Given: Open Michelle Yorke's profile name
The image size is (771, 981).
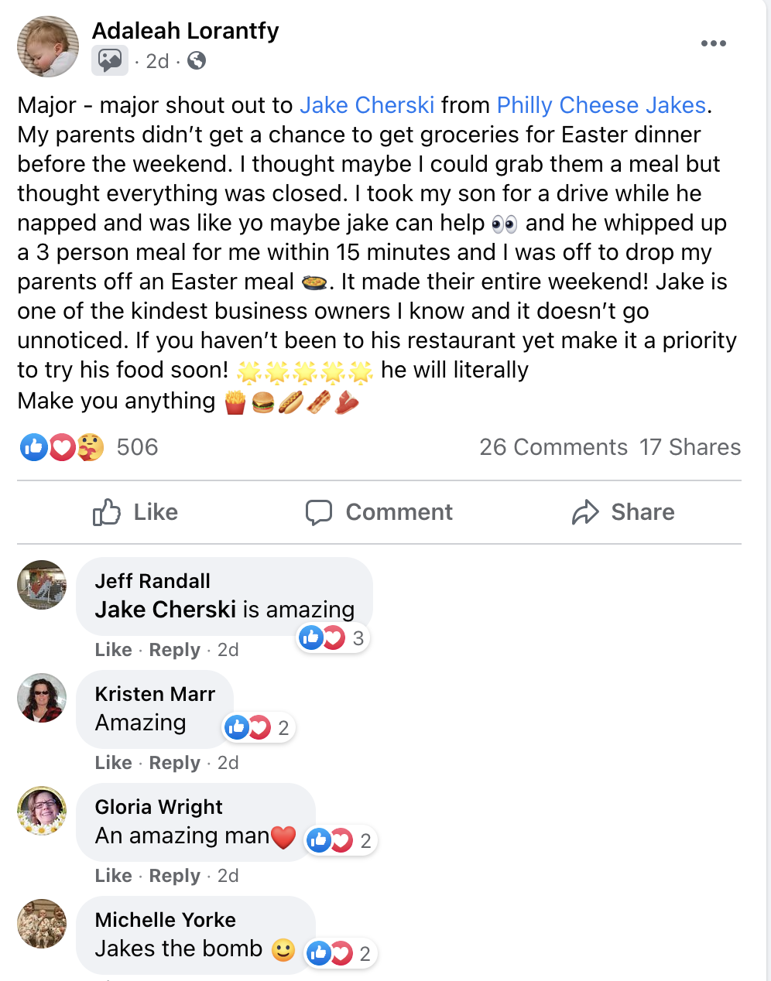Looking at the screenshot, I should pyautogui.click(x=165, y=920).
